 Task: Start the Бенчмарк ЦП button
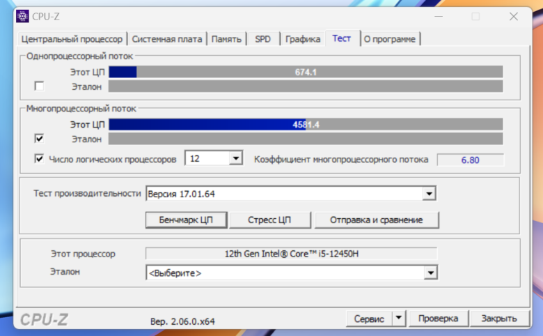coord(186,220)
